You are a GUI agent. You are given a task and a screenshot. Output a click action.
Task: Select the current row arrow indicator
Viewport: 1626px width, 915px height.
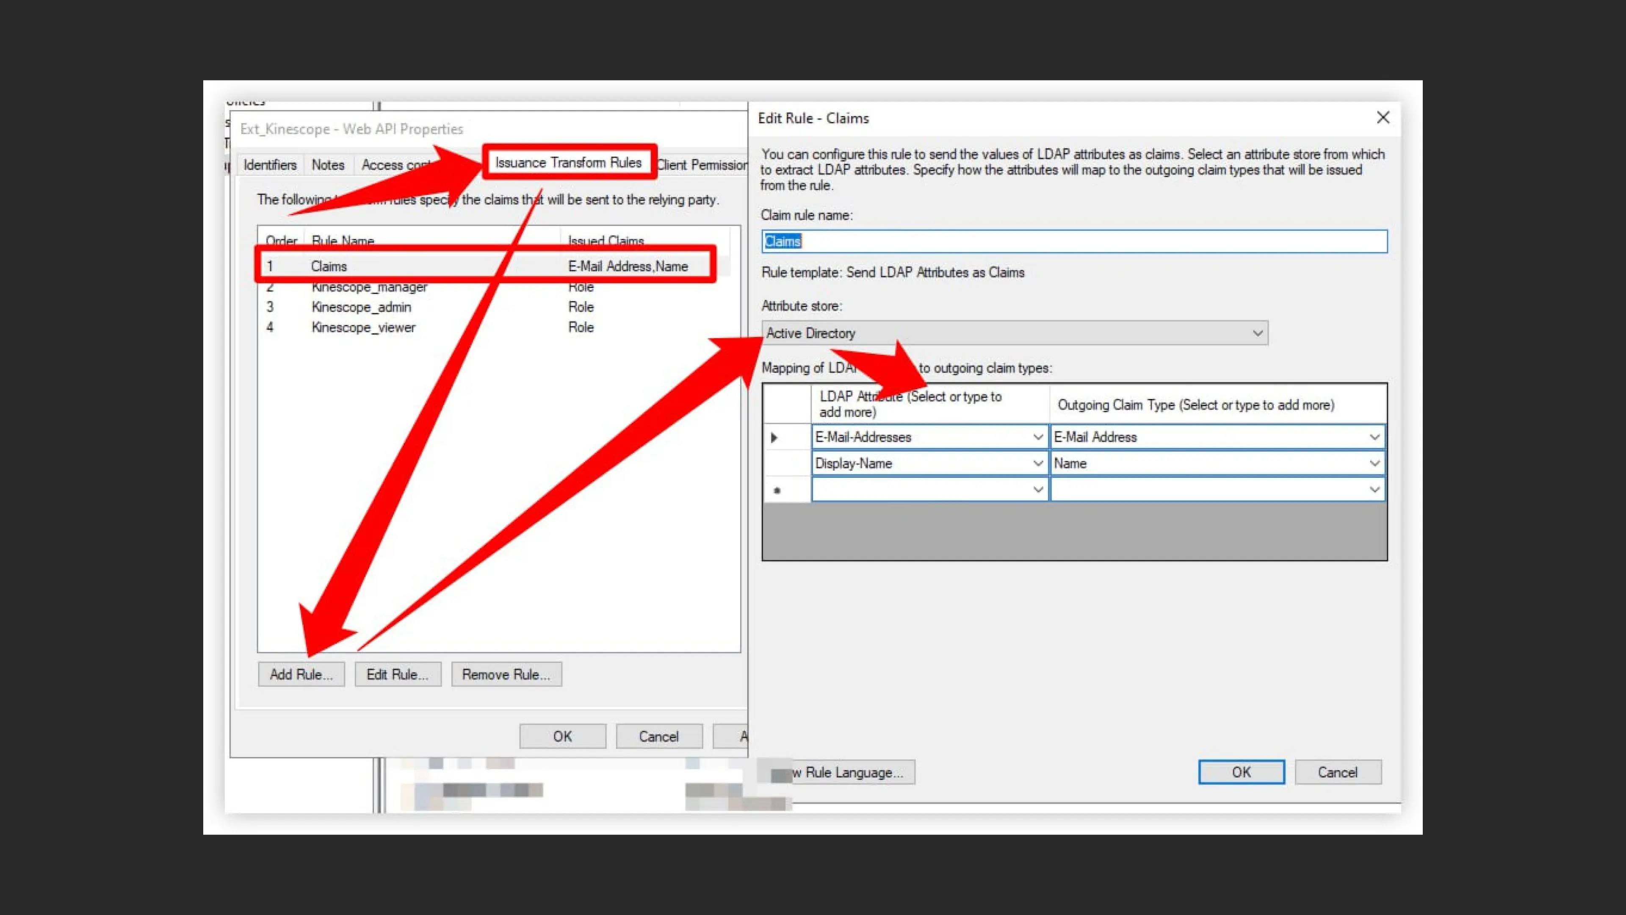[x=774, y=437]
